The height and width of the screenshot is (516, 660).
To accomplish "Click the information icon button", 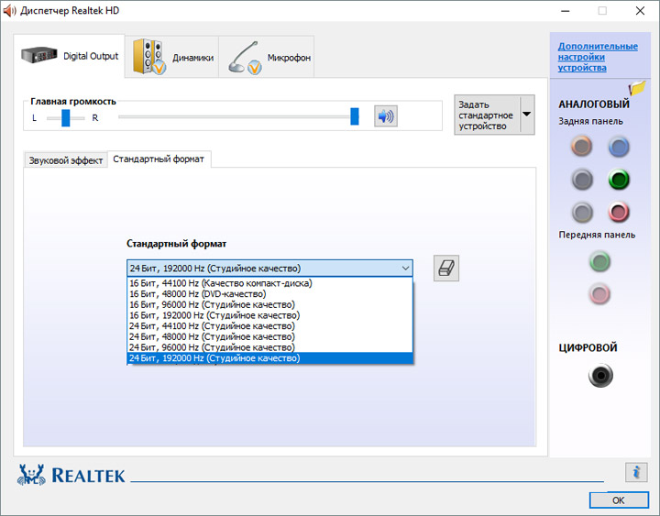I will click(636, 472).
